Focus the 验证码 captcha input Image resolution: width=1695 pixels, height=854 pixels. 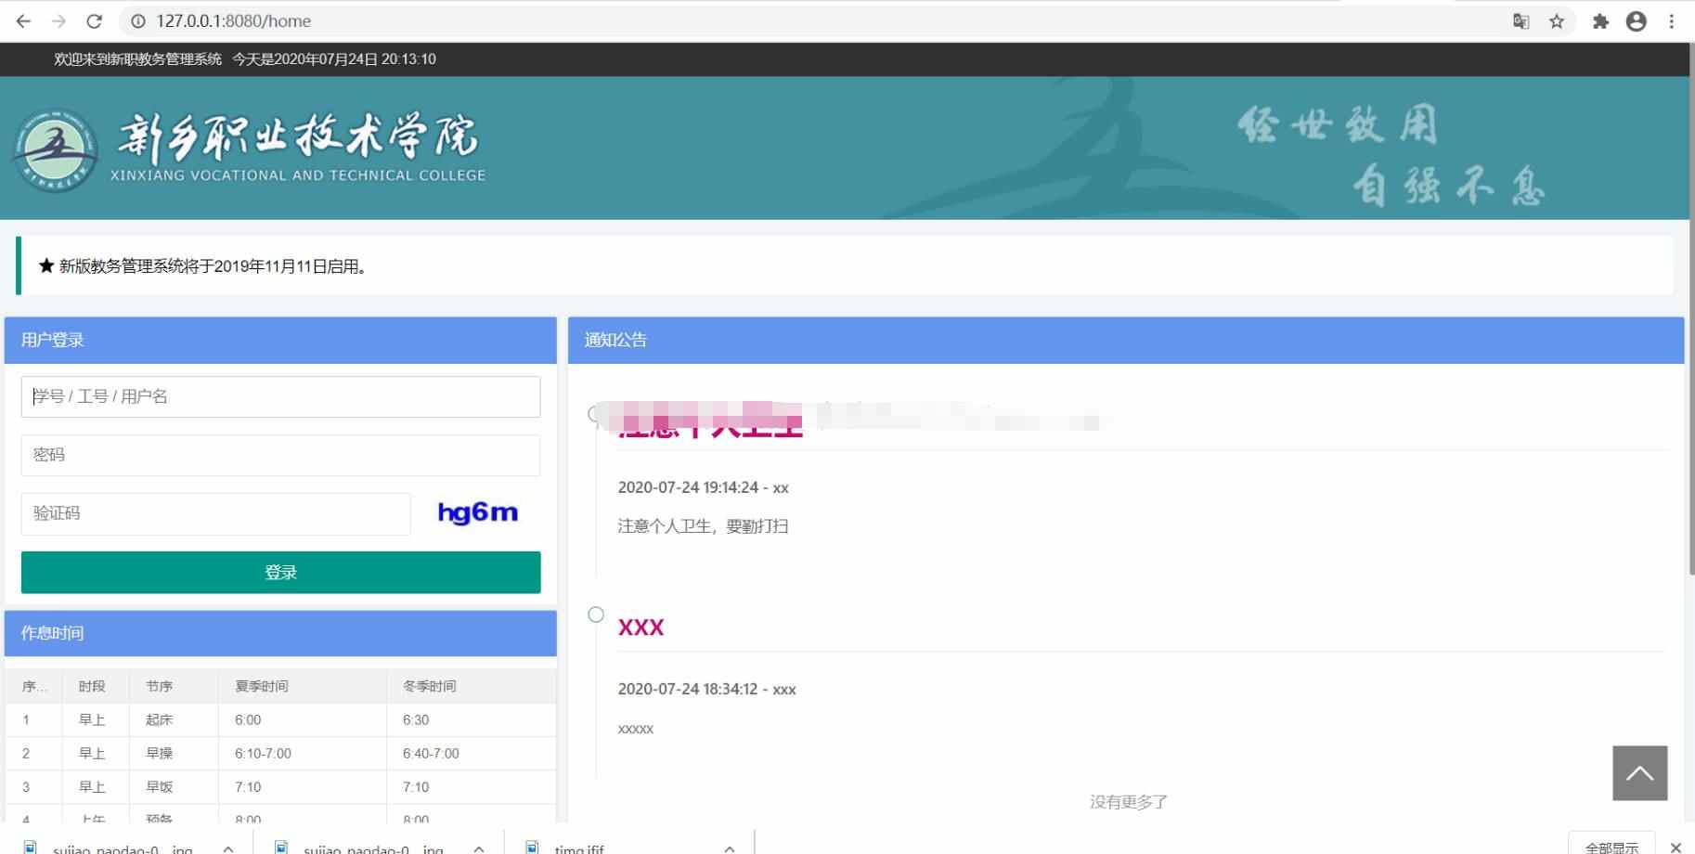pos(215,513)
